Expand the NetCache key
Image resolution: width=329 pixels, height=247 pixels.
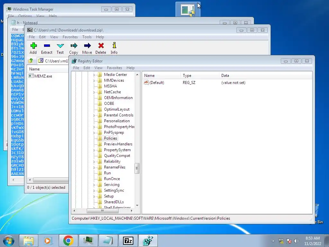[94, 92]
